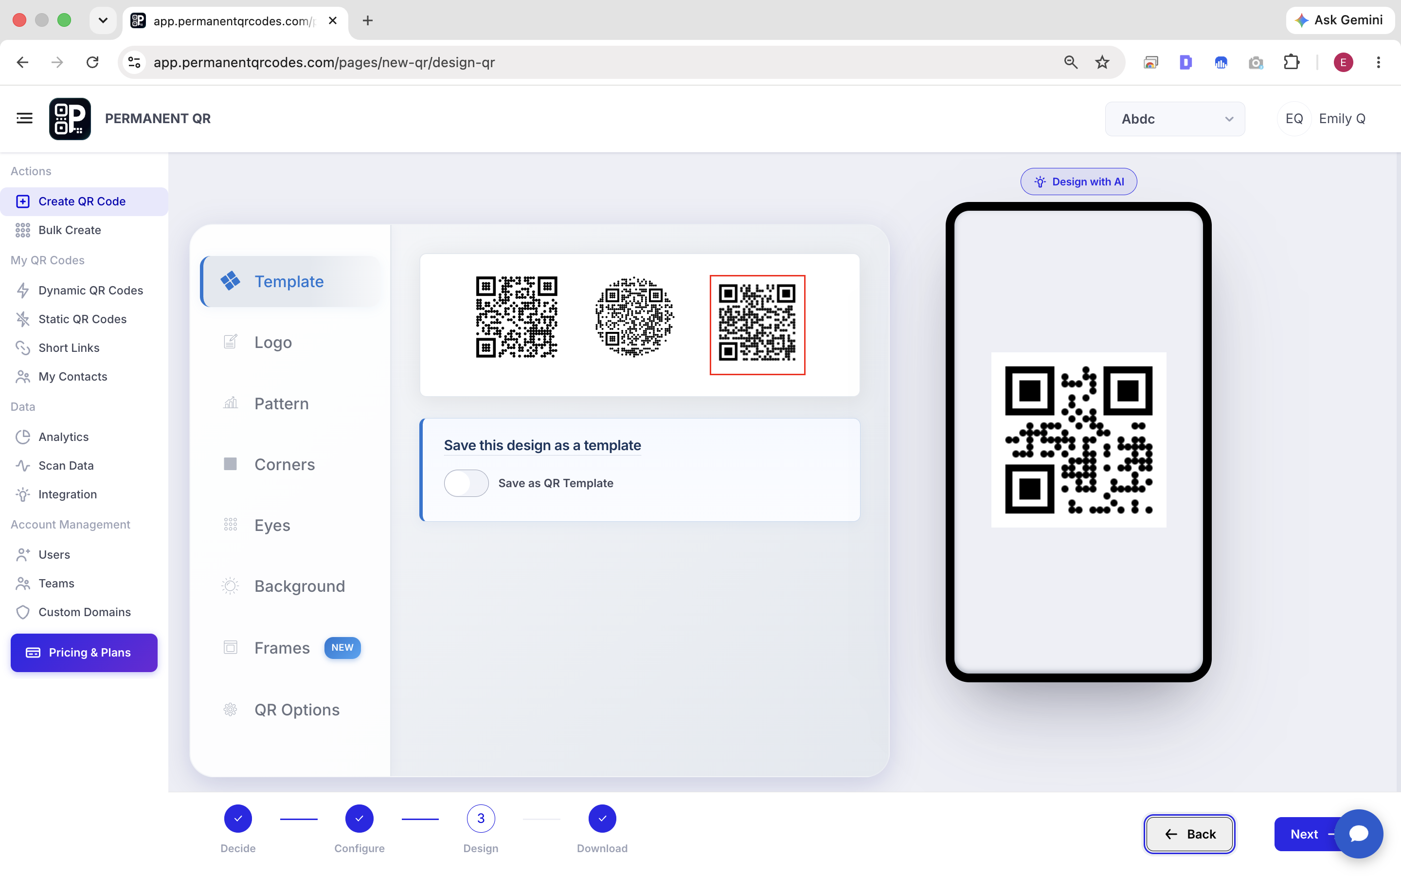This screenshot has height=876, width=1401.
Task: Click the Background sun icon
Action: point(231,586)
